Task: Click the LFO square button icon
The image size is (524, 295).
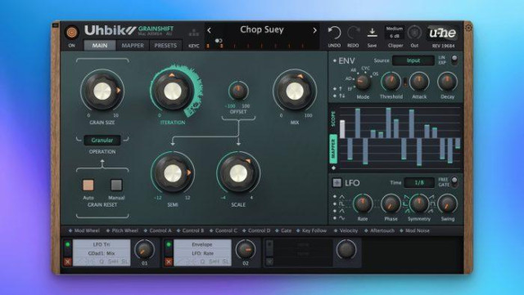Action: [x=337, y=182]
